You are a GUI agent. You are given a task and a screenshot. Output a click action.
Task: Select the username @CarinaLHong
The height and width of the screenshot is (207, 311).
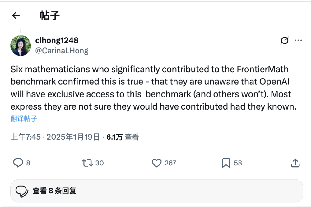(x=61, y=50)
